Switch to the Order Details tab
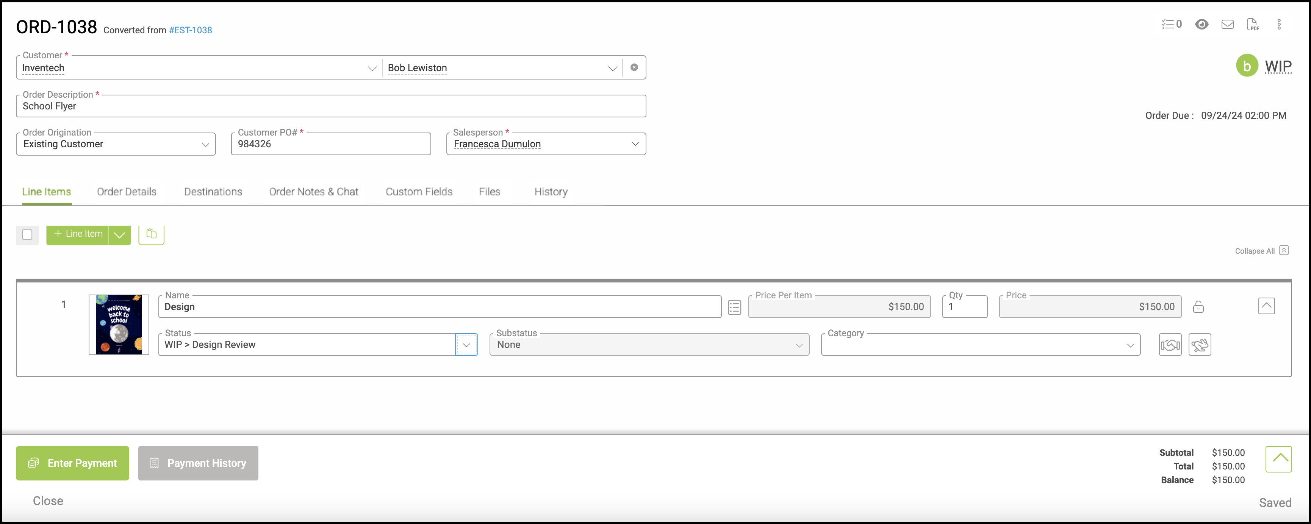Viewport: 1311px width, 524px height. (x=127, y=192)
